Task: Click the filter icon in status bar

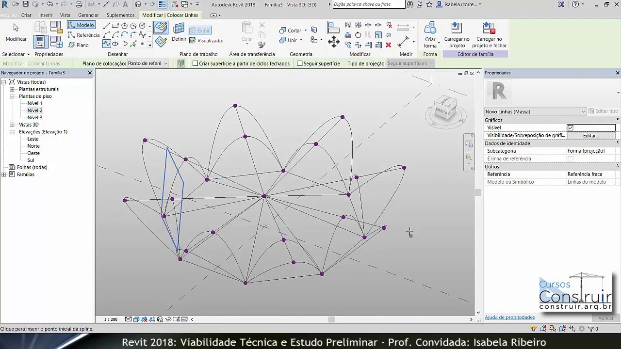Action: [590, 329]
